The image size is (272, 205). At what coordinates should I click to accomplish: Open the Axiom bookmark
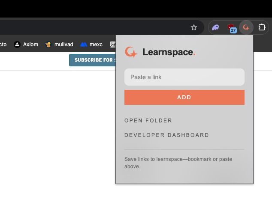coord(26,45)
